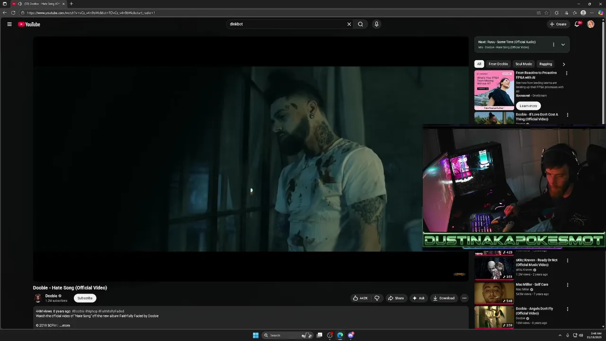Open Copilot sidebar icon

pos(600,13)
